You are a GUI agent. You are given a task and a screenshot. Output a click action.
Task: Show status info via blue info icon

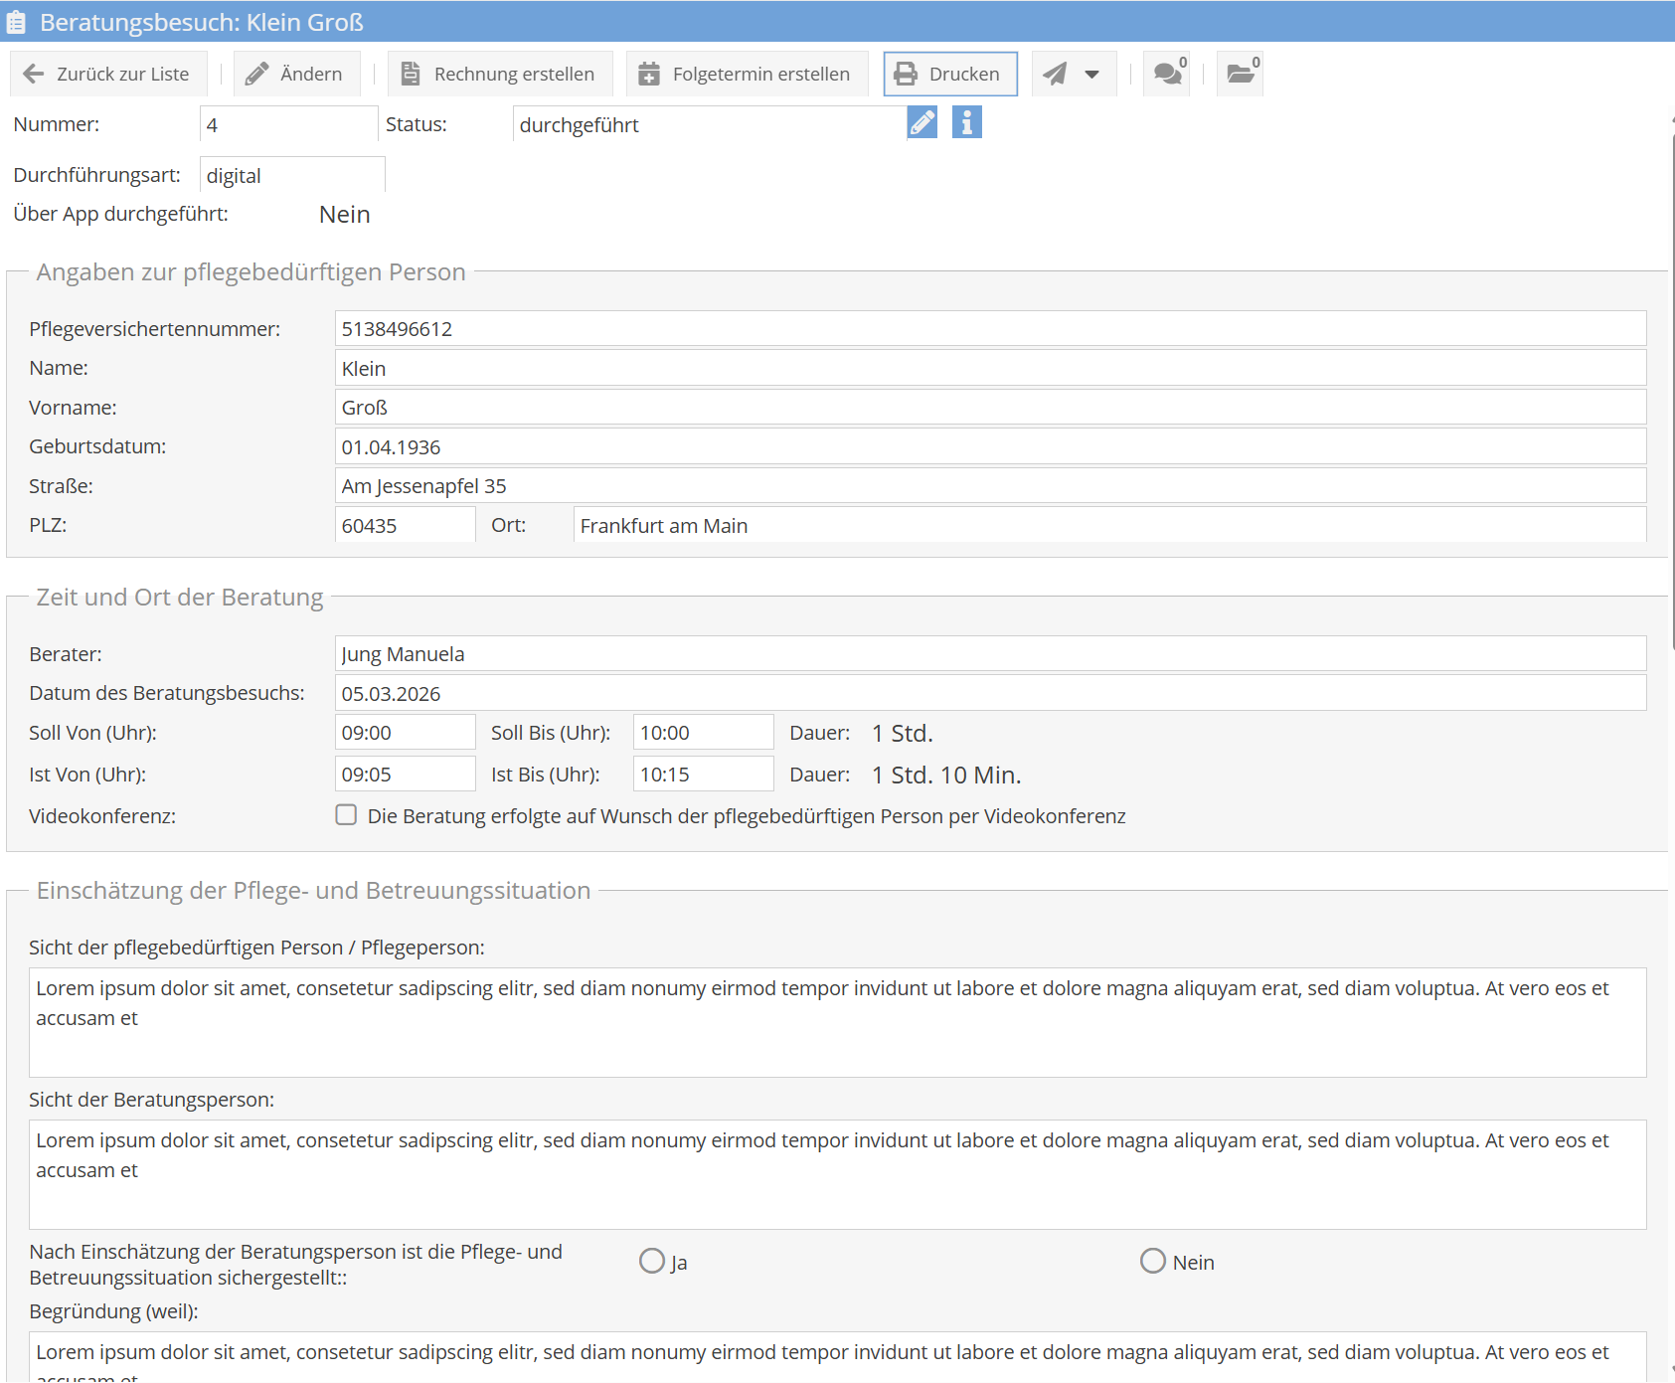coord(966,122)
